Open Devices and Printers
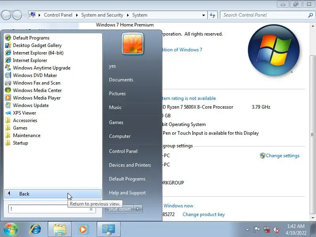The height and width of the screenshot is (237, 316). tap(130, 165)
